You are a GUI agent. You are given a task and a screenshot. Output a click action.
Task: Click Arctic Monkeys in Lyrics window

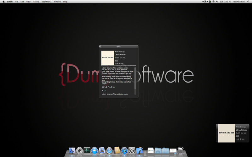[x=120, y=51]
